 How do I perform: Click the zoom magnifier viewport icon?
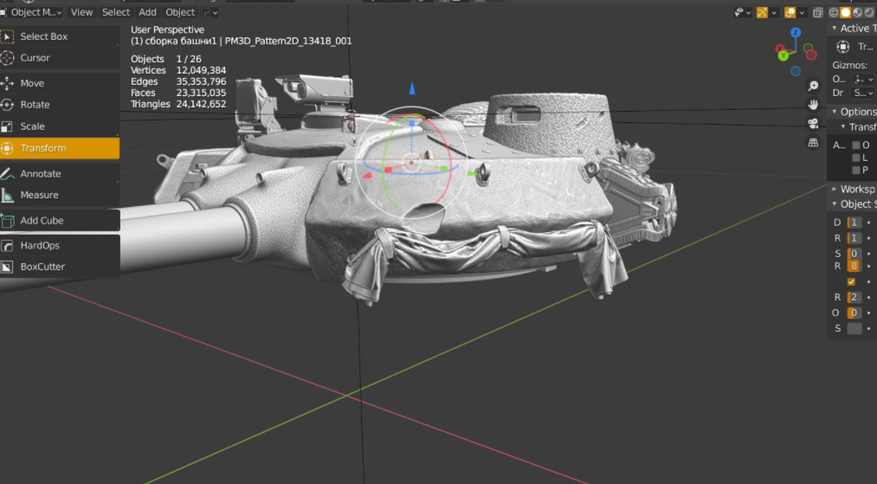813,86
